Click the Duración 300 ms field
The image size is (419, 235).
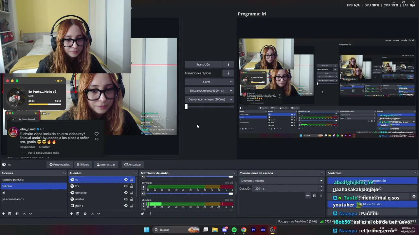286,188
